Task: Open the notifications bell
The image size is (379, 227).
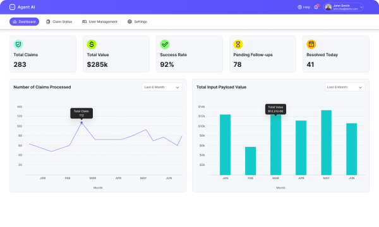Action: pos(316,7)
